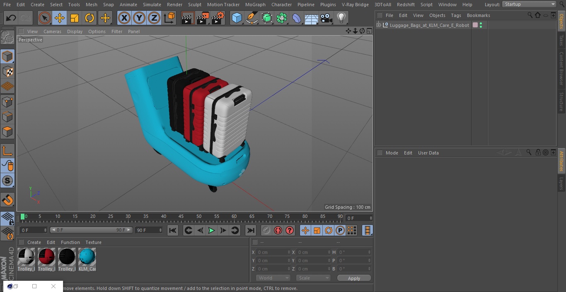Toggle the coordinate system icon
Screen dimensions: 566x292
point(169,18)
